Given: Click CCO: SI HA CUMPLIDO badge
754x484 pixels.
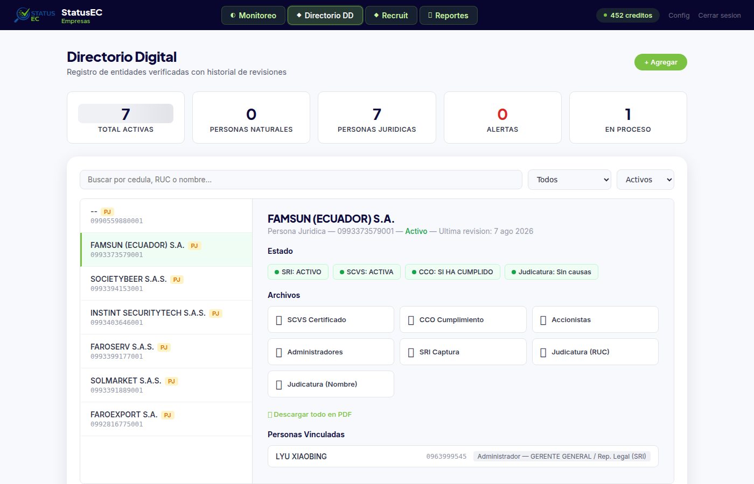Looking at the screenshot, I should pos(452,272).
